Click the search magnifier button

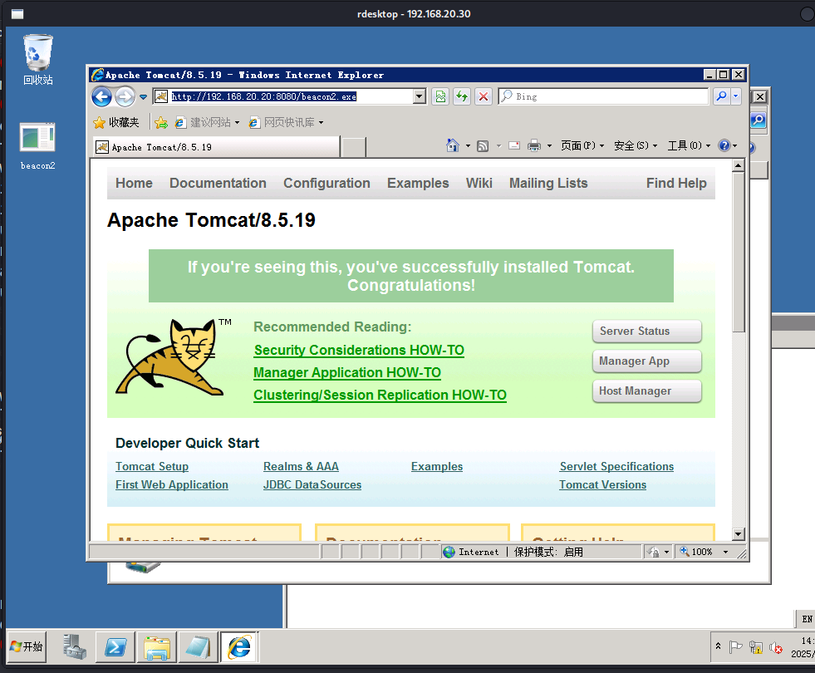pyautogui.click(x=721, y=96)
